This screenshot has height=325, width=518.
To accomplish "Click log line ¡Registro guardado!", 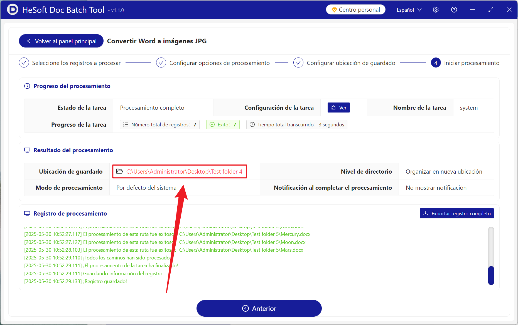I will pos(75,281).
